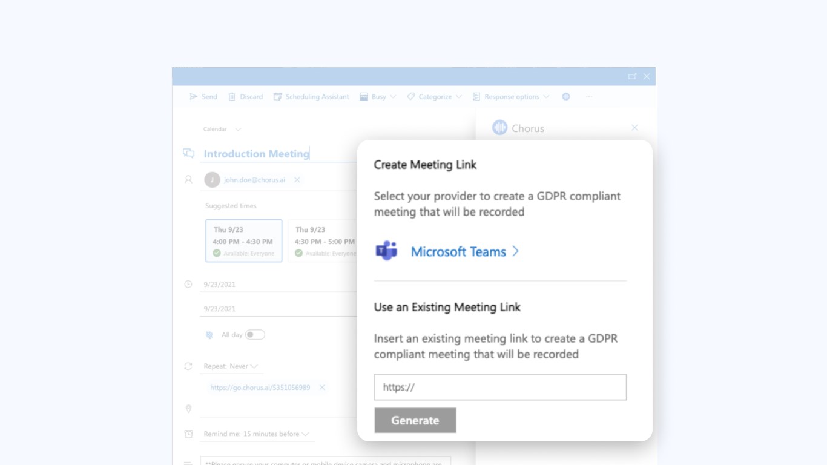The height and width of the screenshot is (465, 827).
Task: Click the attendees person icon
Action: tap(188, 180)
